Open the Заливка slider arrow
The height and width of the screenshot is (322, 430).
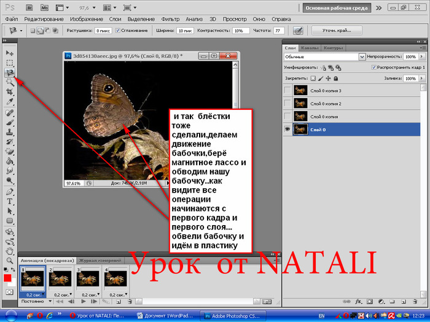pos(422,79)
